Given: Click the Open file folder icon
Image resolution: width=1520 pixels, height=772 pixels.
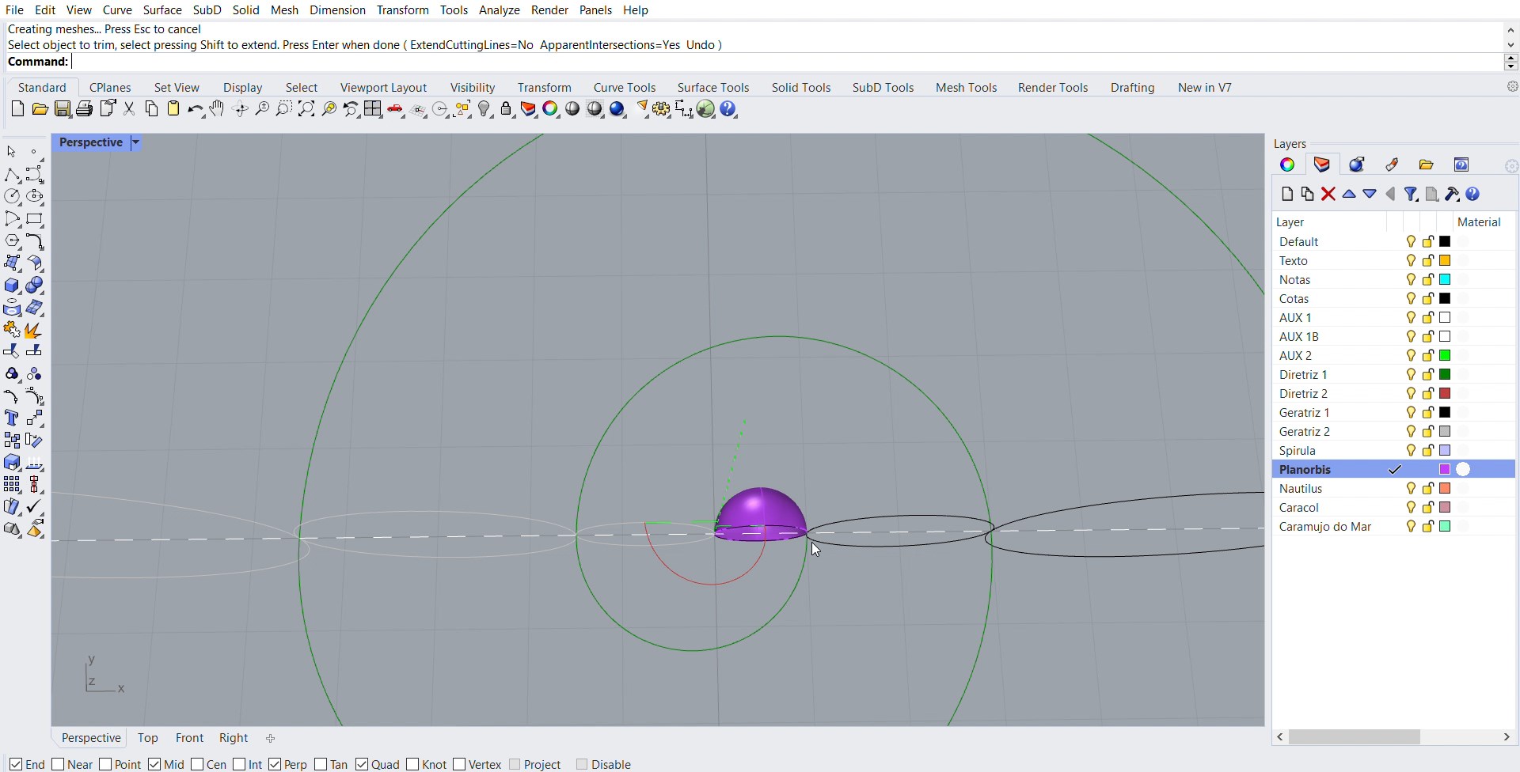Looking at the screenshot, I should tap(40, 109).
